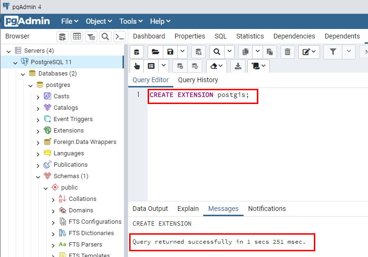Expand the FTS Parsers node
The height and width of the screenshot is (257, 368).
53,245
